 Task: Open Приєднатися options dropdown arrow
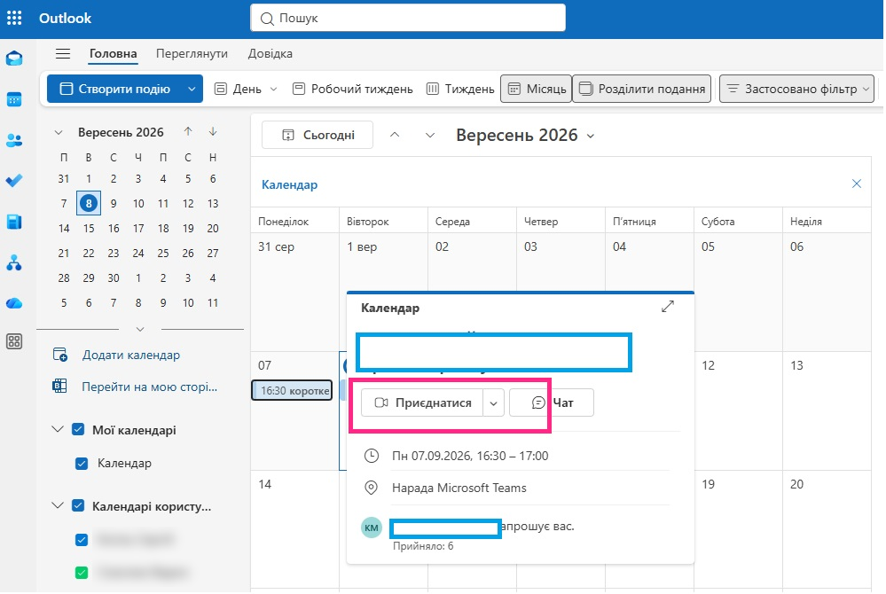pyautogui.click(x=493, y=403)
